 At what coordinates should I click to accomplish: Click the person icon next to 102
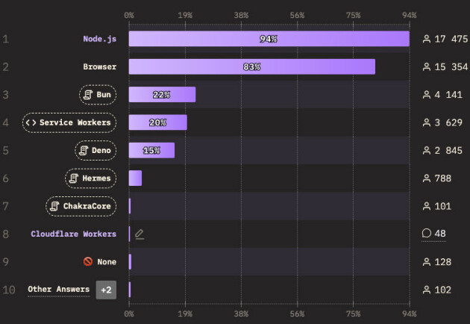tap(427, 290)
